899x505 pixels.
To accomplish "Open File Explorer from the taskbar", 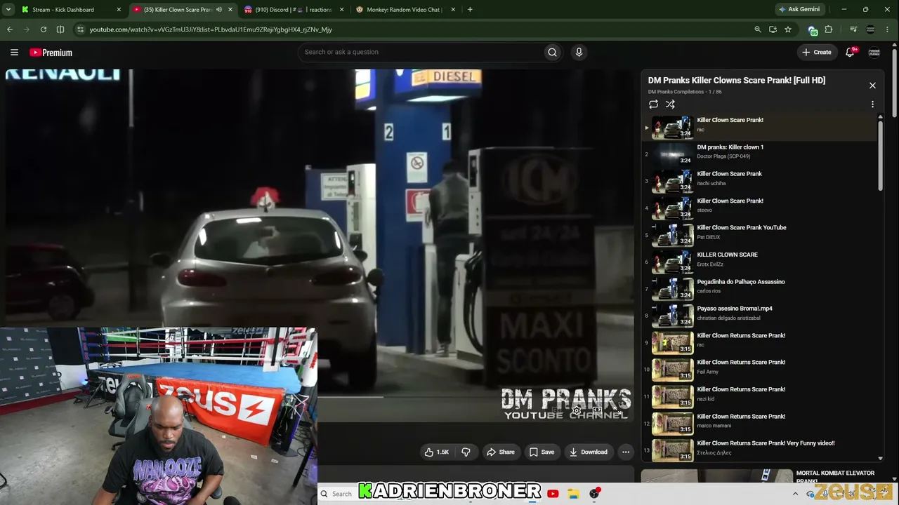I will point(574,494).
